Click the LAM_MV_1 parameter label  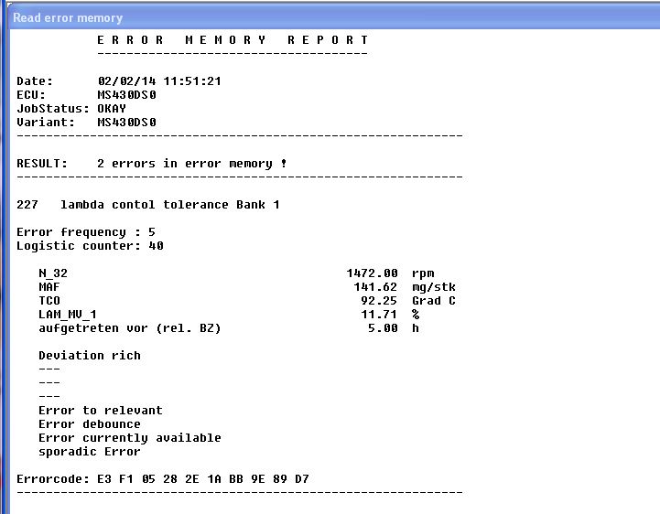68,315
